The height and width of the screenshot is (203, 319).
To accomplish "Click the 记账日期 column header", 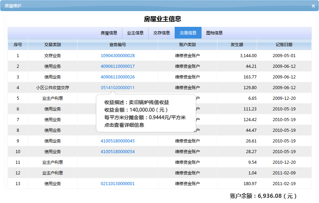I will (x=284, y=45).
